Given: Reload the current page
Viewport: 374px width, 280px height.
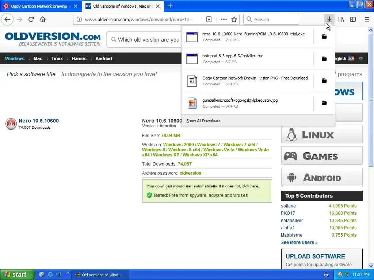Looking at the screenshot, I should pyautogui.click(x=31, y=19).
